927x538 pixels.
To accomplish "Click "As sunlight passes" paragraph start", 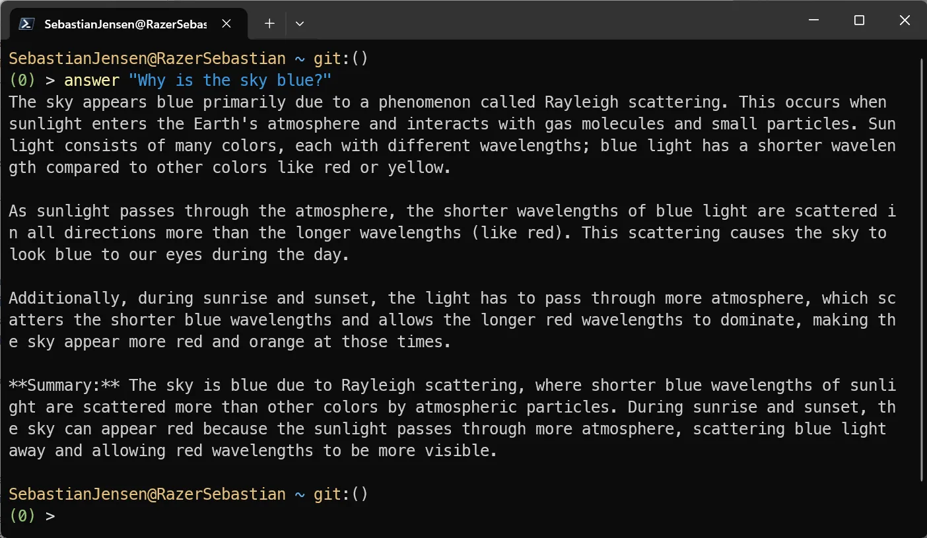I will tap(91, 211).
